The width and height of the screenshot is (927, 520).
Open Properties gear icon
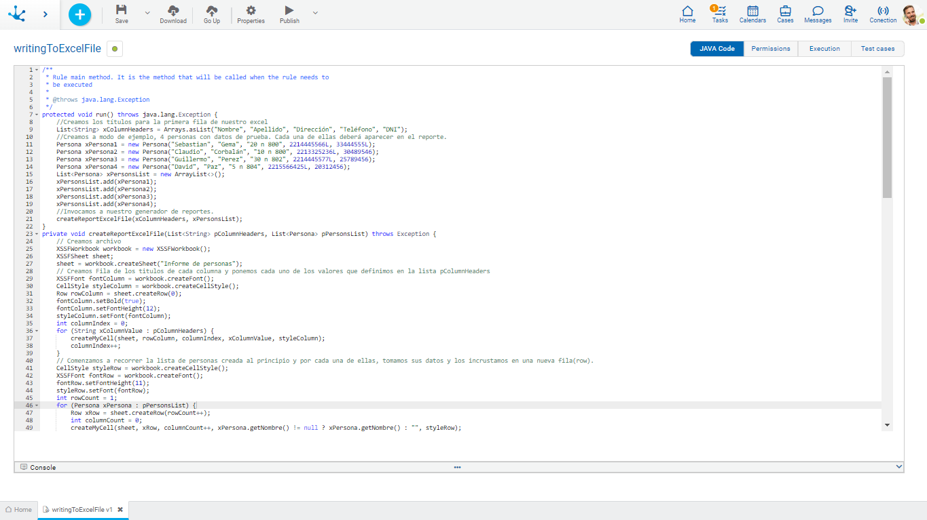251,14
